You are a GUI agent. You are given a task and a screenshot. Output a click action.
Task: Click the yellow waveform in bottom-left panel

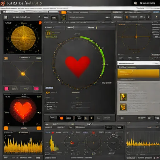coord(23,146)
